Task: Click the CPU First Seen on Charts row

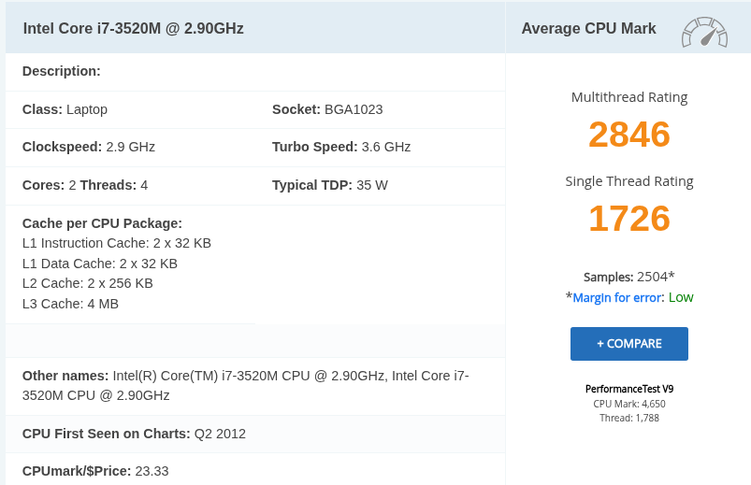Action: (x=134, y=434)
